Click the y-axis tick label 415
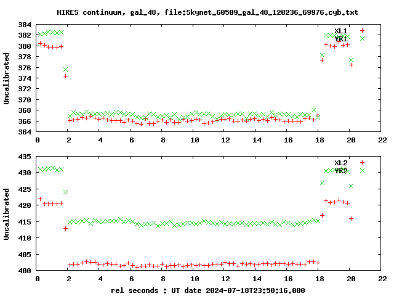Image resolution: width=394 pixels, height=296 pixels. [25, 222]
